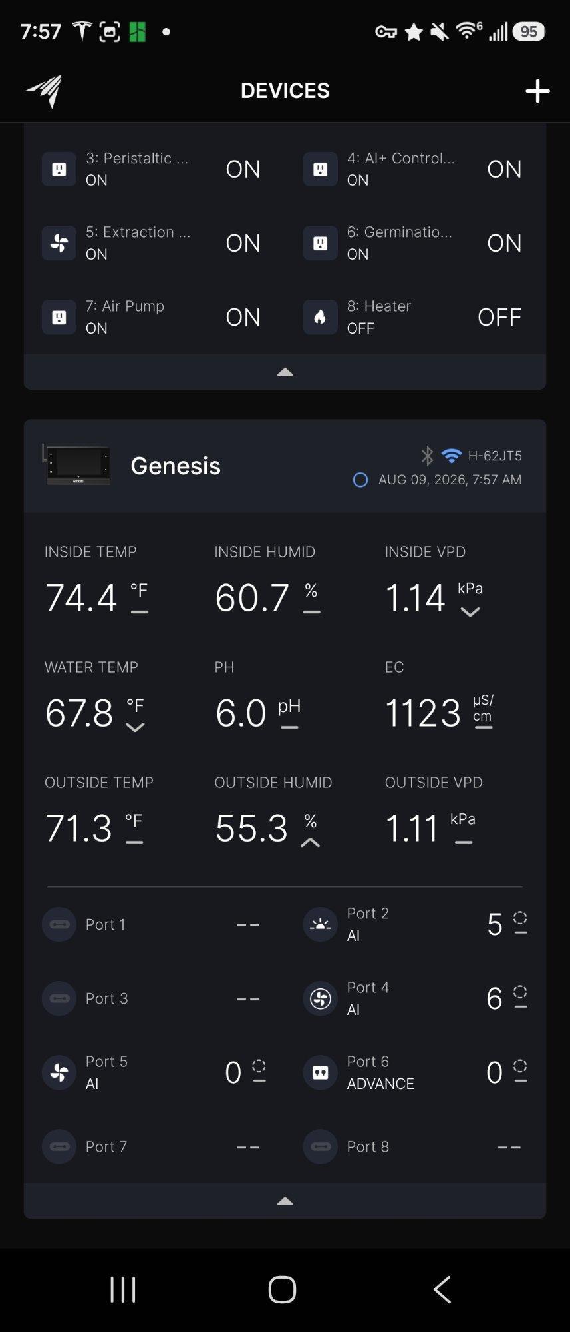Image resolution: width=570 pixels, height=1332 pixels.
Task: Open the Genesis device name header
Action: pos(176,466)
